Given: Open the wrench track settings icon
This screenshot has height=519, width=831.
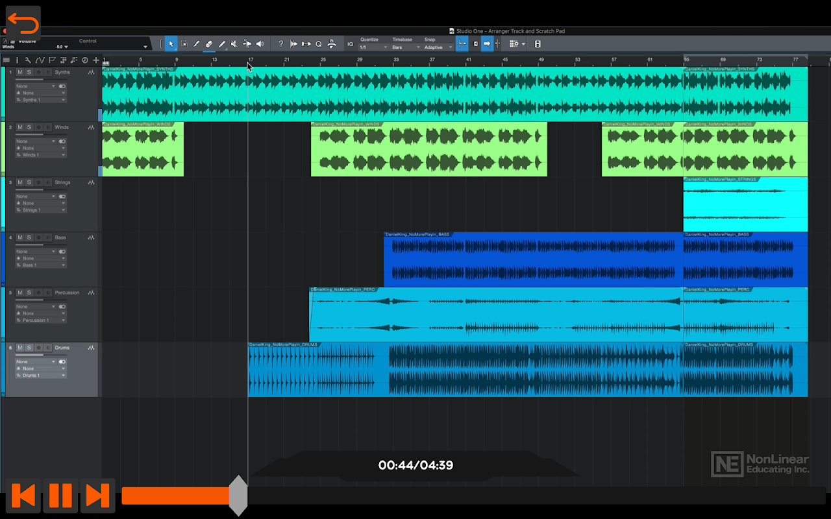Looking at the screenshot, I should point(28,60).
